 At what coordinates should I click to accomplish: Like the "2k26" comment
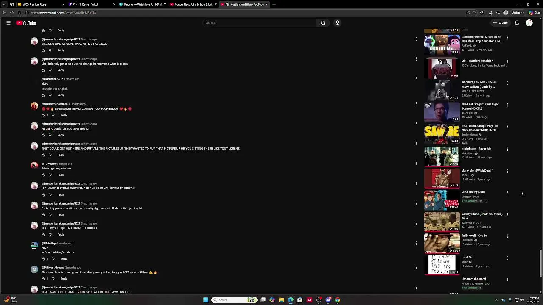(x=43, y=95)
